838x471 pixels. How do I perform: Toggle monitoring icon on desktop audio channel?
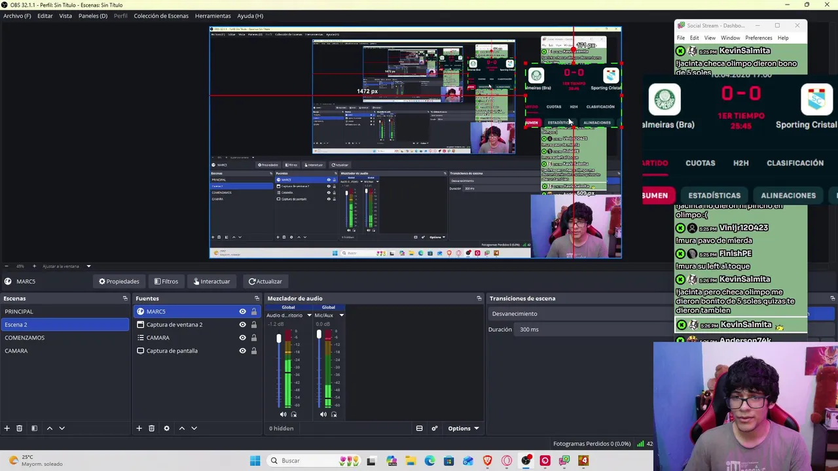[293, 414]
